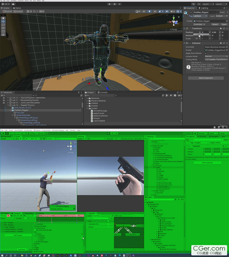The height and width of the screenshot is (257, 229).
Task: Select the Move tool in the Scene view
Action: click(3, 22)
